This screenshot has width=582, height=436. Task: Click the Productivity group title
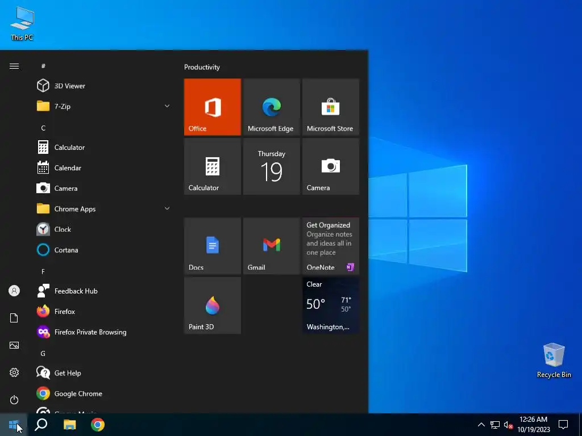pos(202,67)
